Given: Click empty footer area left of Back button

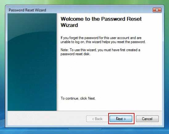Looking at the screenshot, I should 46,119.
